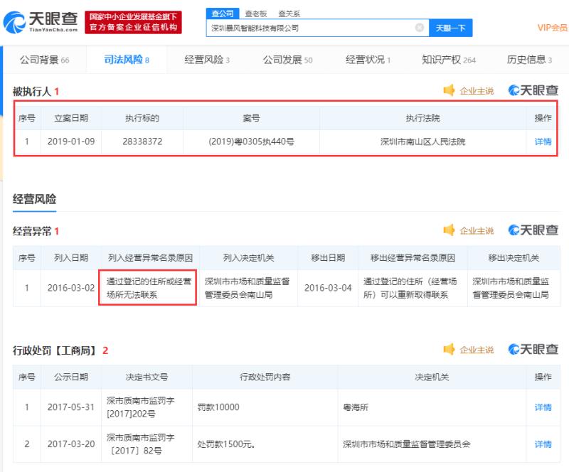Viewport: 569px width, 472px height.
Task: Click 企业主说 next to 行政处罚
Action: (x=477, y=350)
